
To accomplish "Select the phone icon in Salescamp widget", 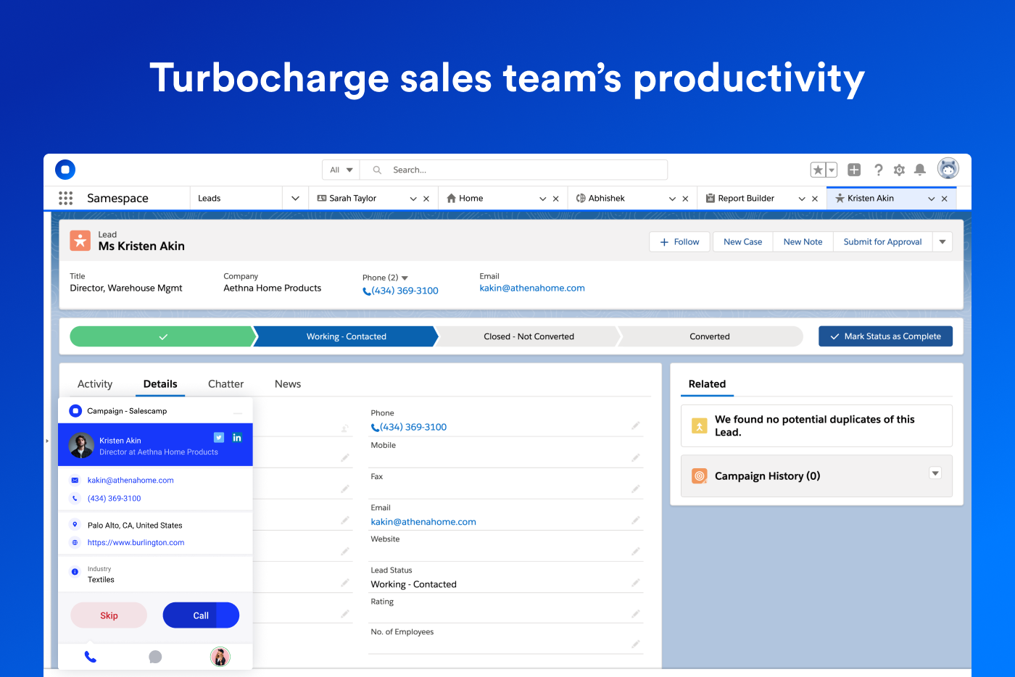I will click(x=90, y=657).
